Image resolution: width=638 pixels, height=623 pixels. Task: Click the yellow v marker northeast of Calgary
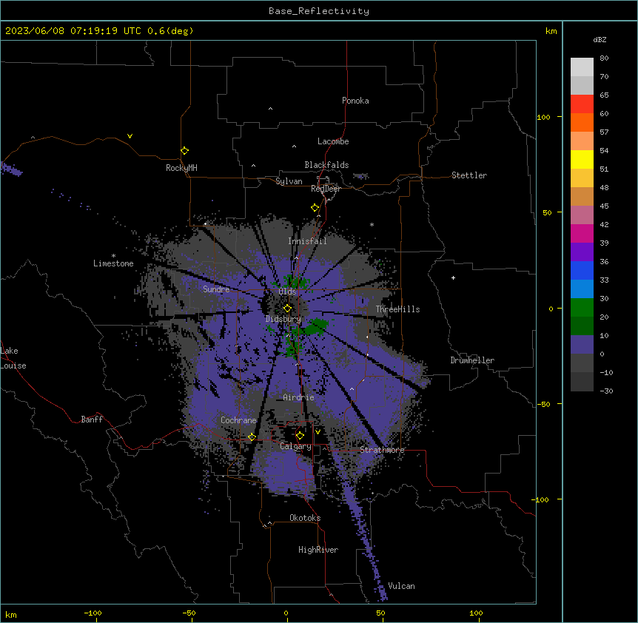tap(318, 432)
